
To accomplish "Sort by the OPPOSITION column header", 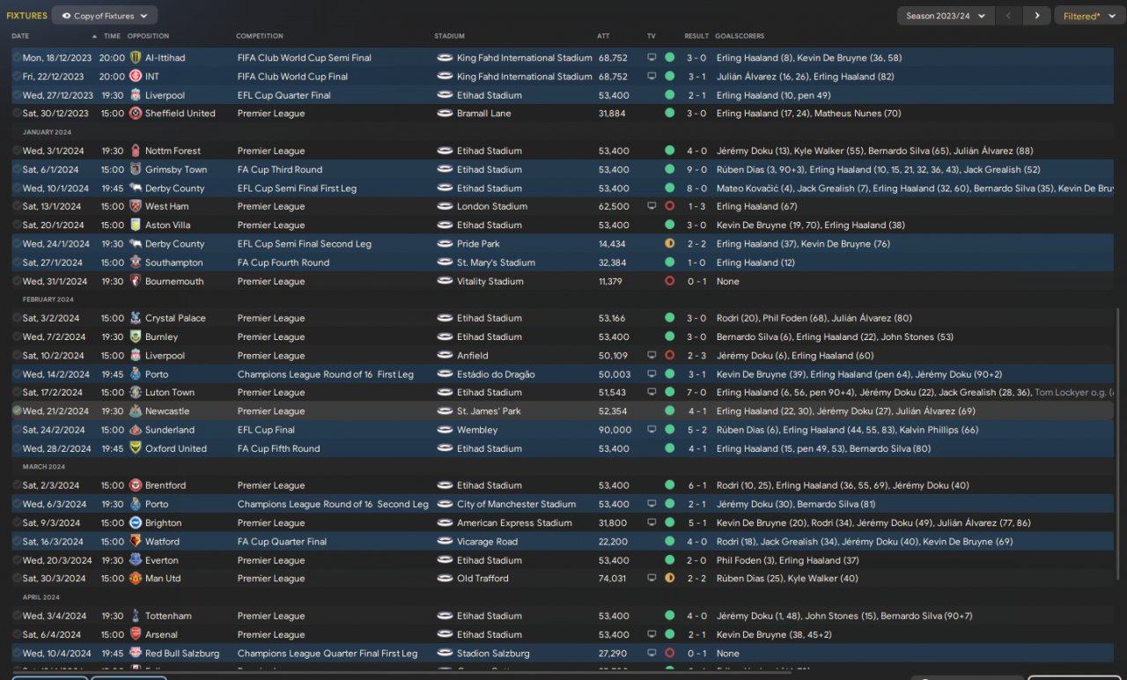I will (148, 36).
